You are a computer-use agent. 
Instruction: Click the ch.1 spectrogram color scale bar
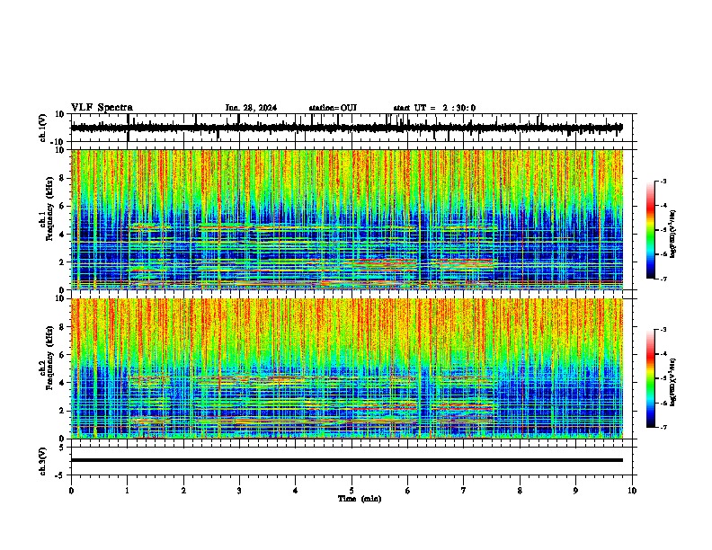[651, 230]
